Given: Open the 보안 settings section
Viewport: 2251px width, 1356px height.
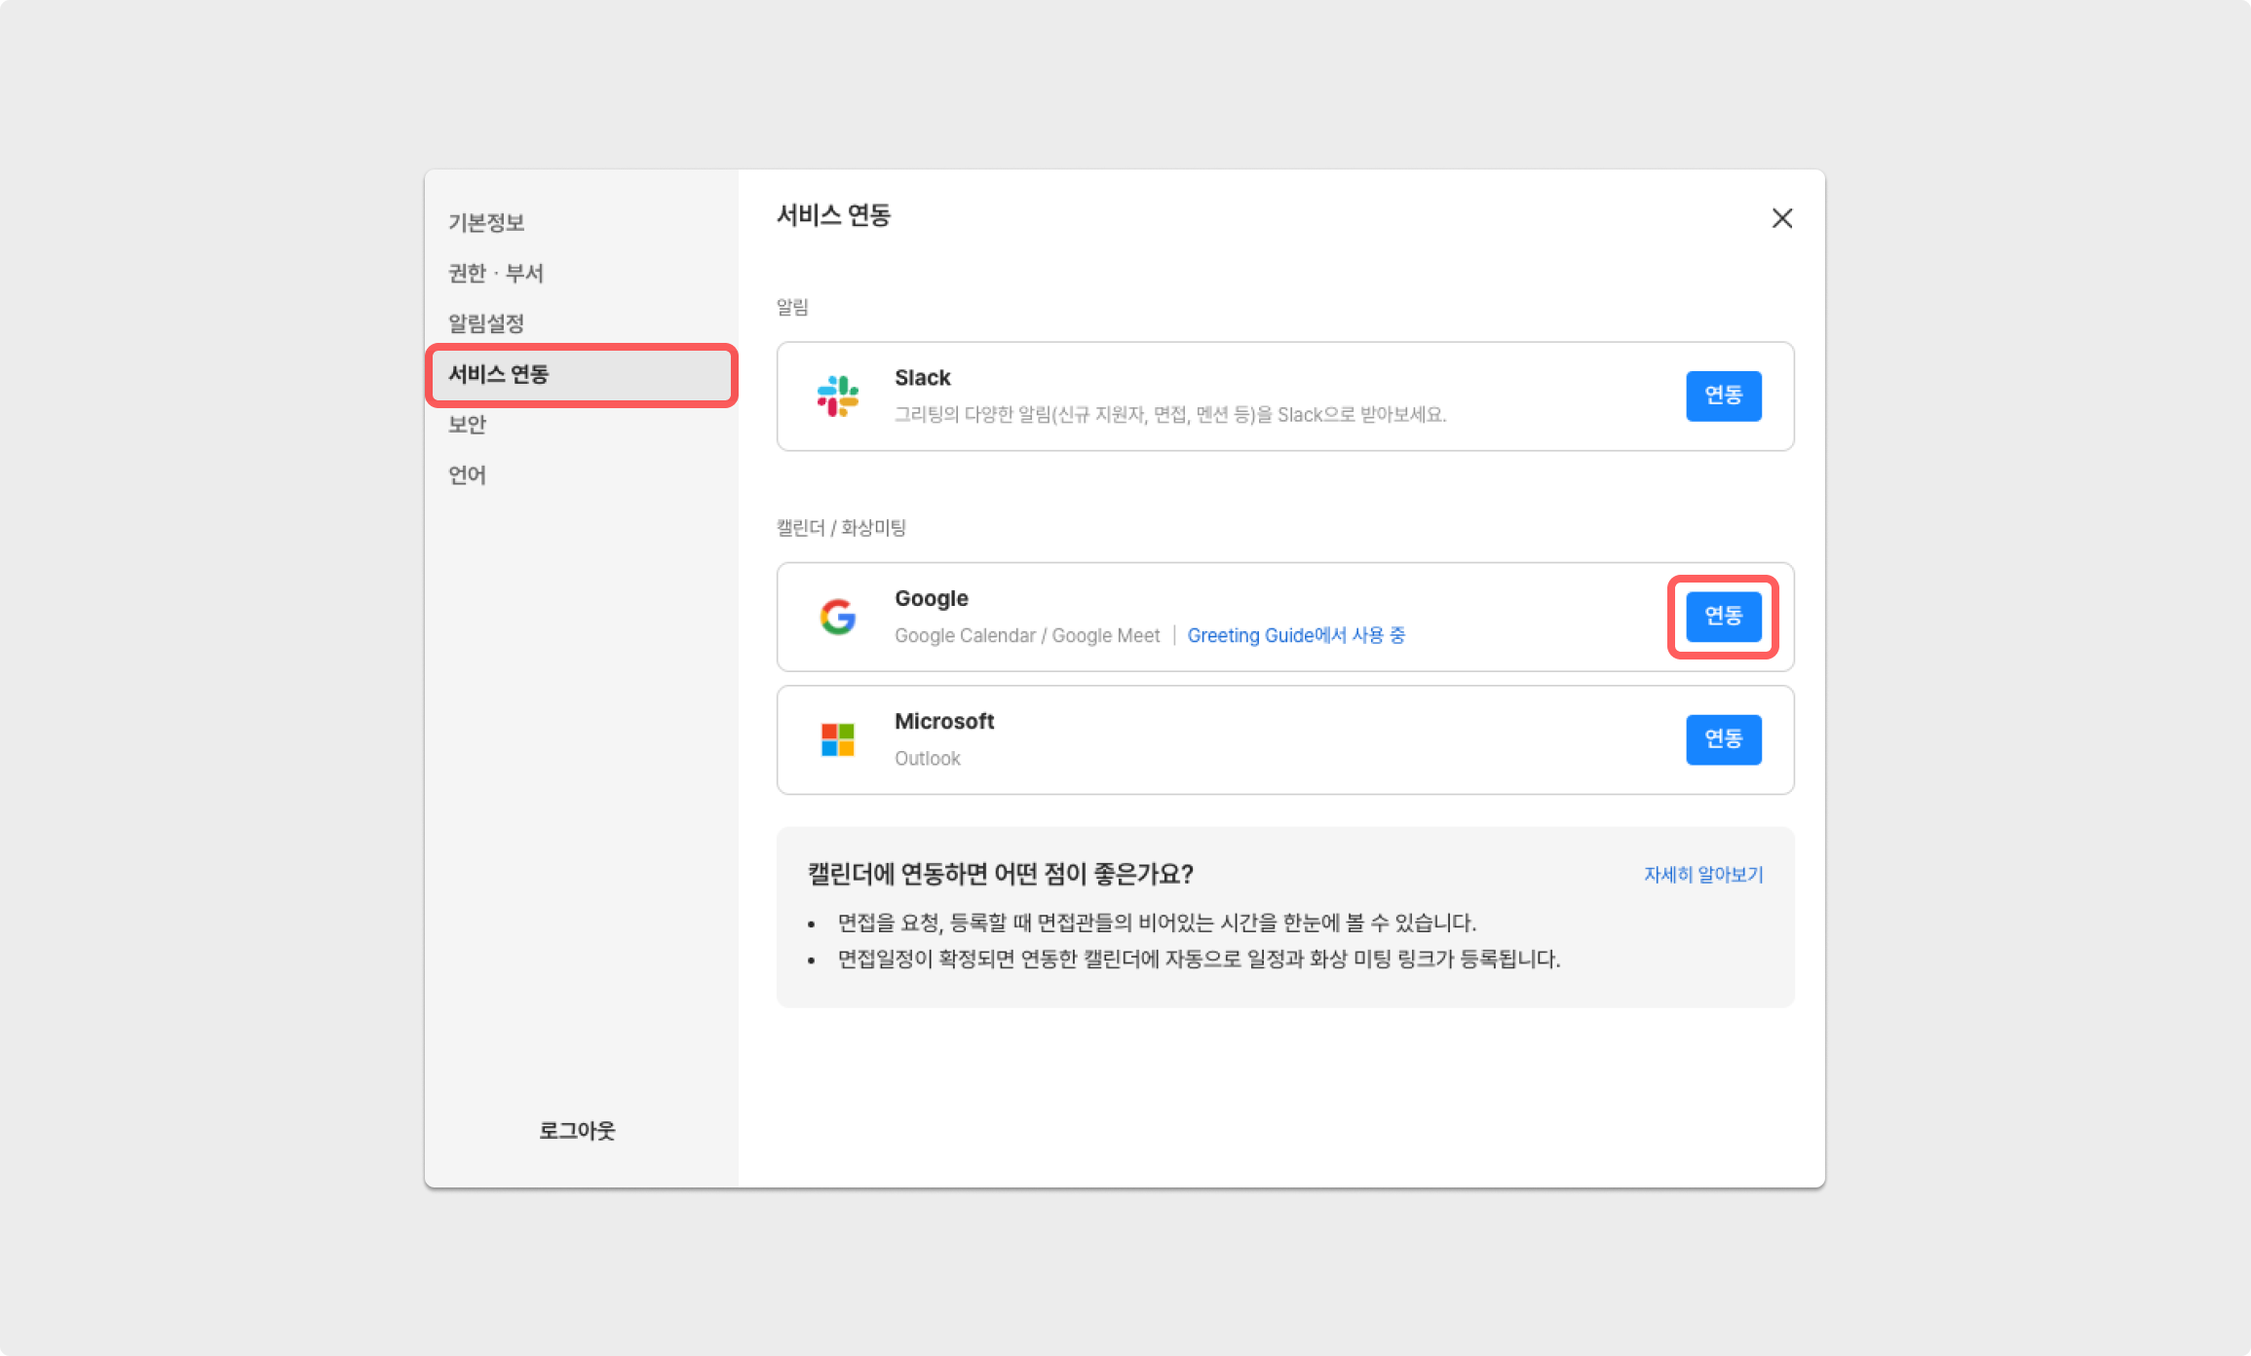Looking at the screenshot, I should (467, 425).
